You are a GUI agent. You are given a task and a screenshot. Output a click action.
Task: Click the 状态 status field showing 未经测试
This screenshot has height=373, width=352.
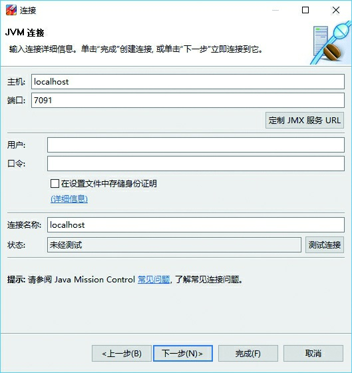pos(174,244)
